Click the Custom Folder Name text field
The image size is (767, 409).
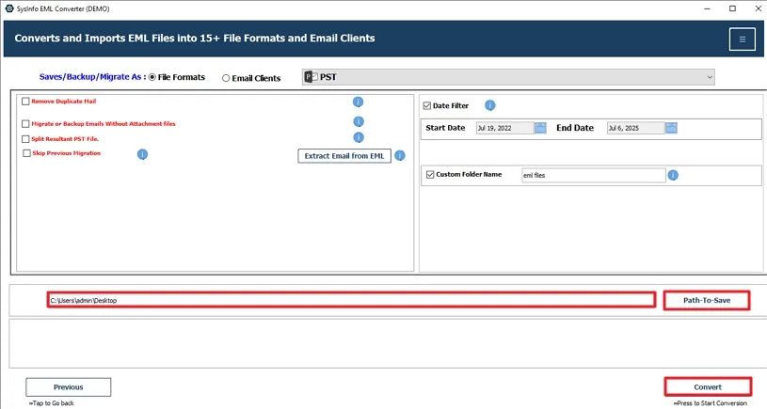tap(593, 175)
